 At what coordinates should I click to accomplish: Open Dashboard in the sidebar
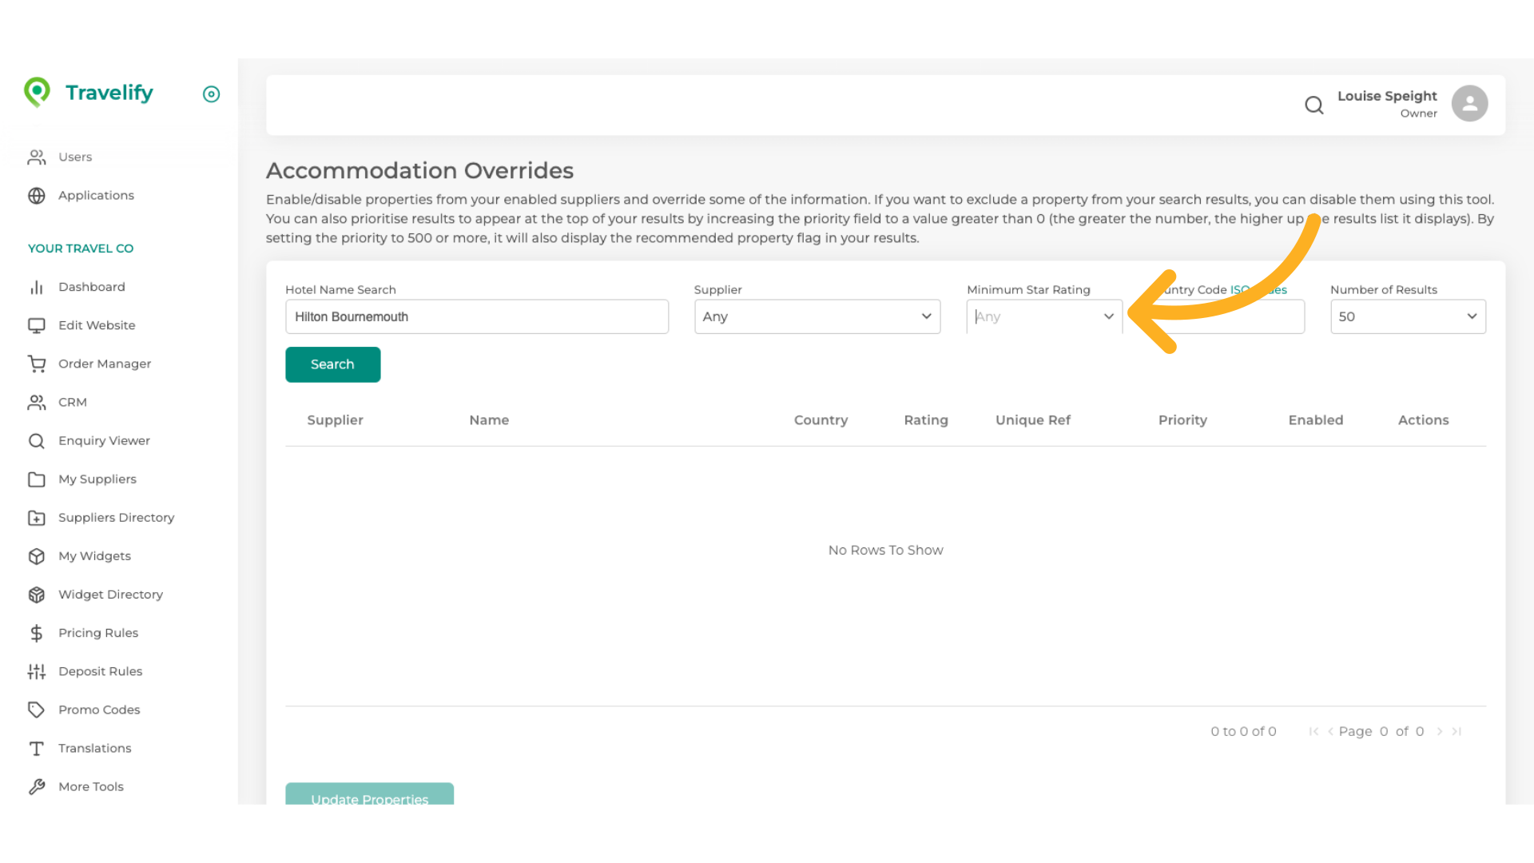(x=91, y=287)
